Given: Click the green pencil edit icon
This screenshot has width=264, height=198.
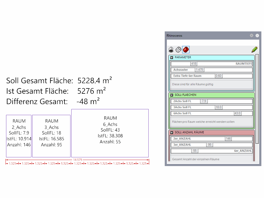Looking at the screenshot, I should [x=254, y=49].
